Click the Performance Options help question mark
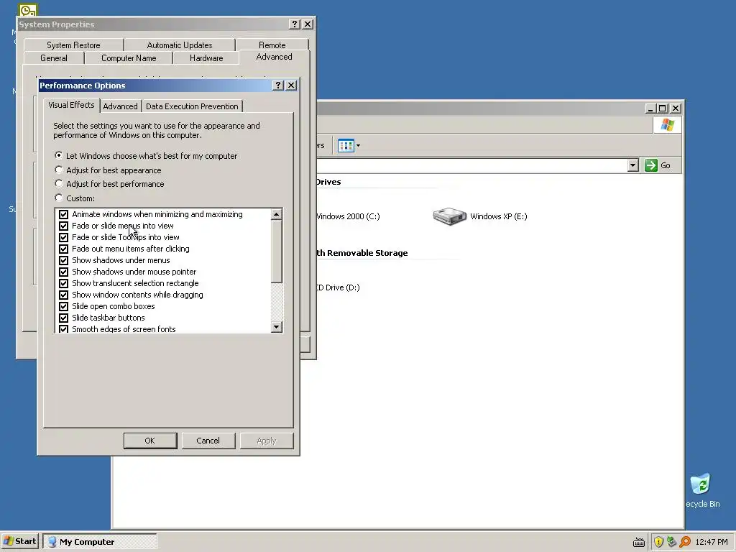Viewport: 736px width, 552px height. click(x=278, y=85)
